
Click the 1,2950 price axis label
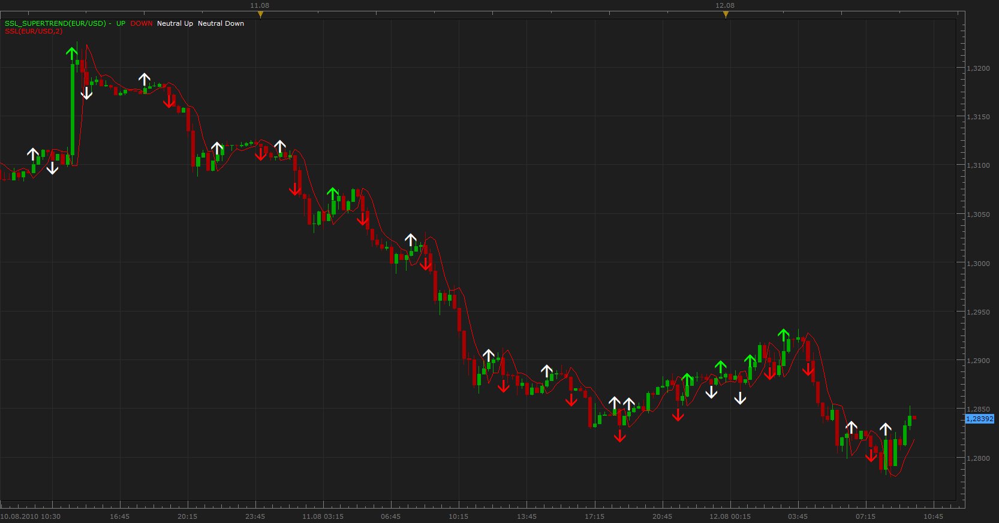979,312
